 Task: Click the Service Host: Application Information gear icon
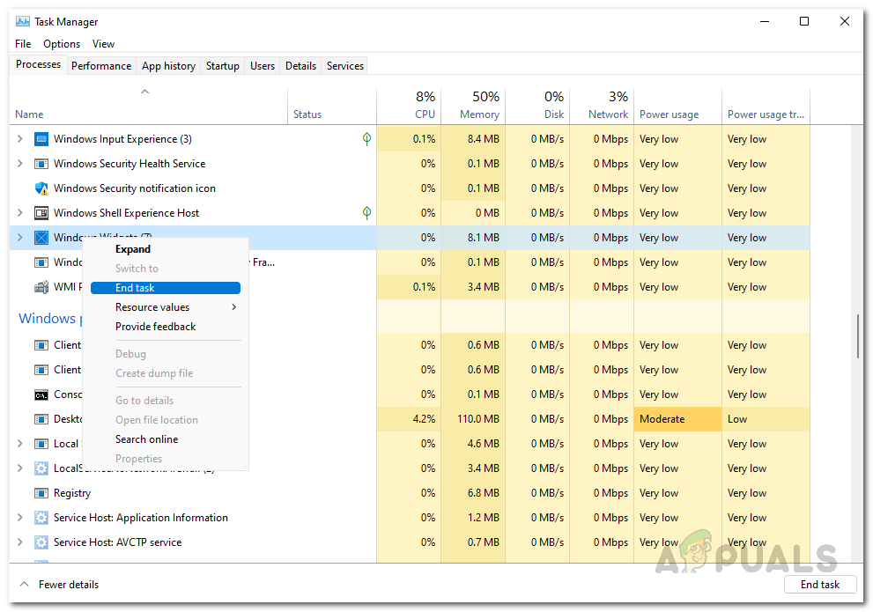click(x=41, y=518)
